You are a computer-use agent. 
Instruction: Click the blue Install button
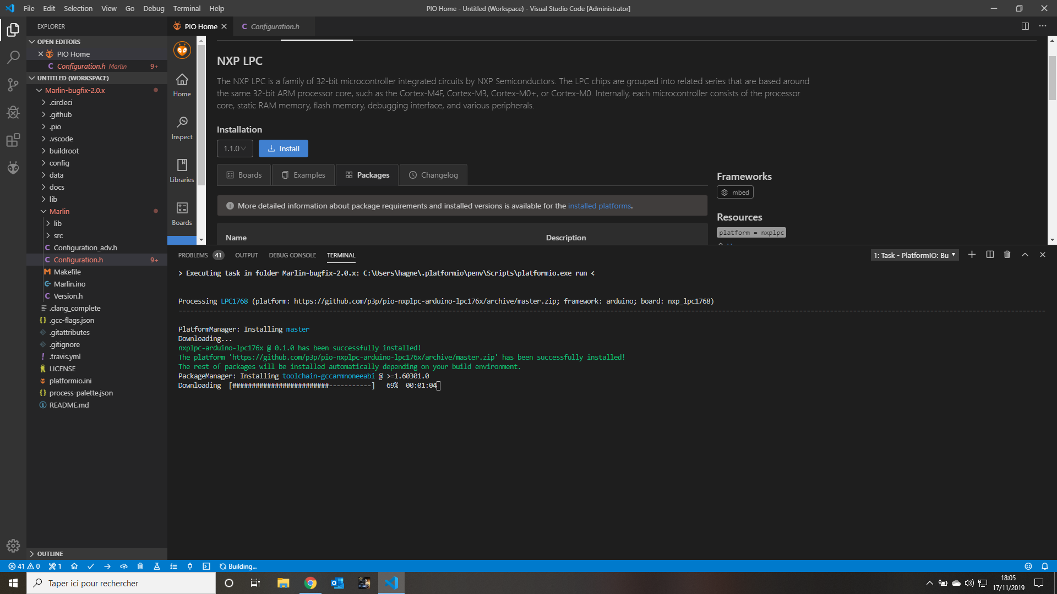[284, 148]
